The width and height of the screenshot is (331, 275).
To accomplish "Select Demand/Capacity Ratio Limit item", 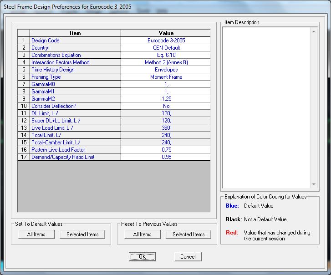I will [75, 157].
